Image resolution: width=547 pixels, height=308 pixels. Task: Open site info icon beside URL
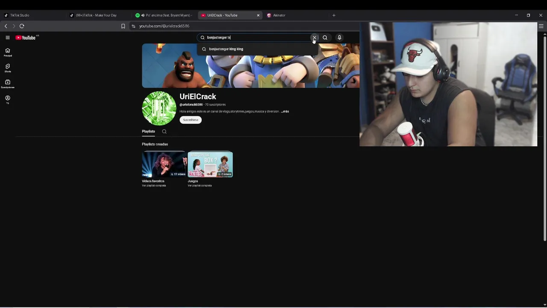click(133, 26)
